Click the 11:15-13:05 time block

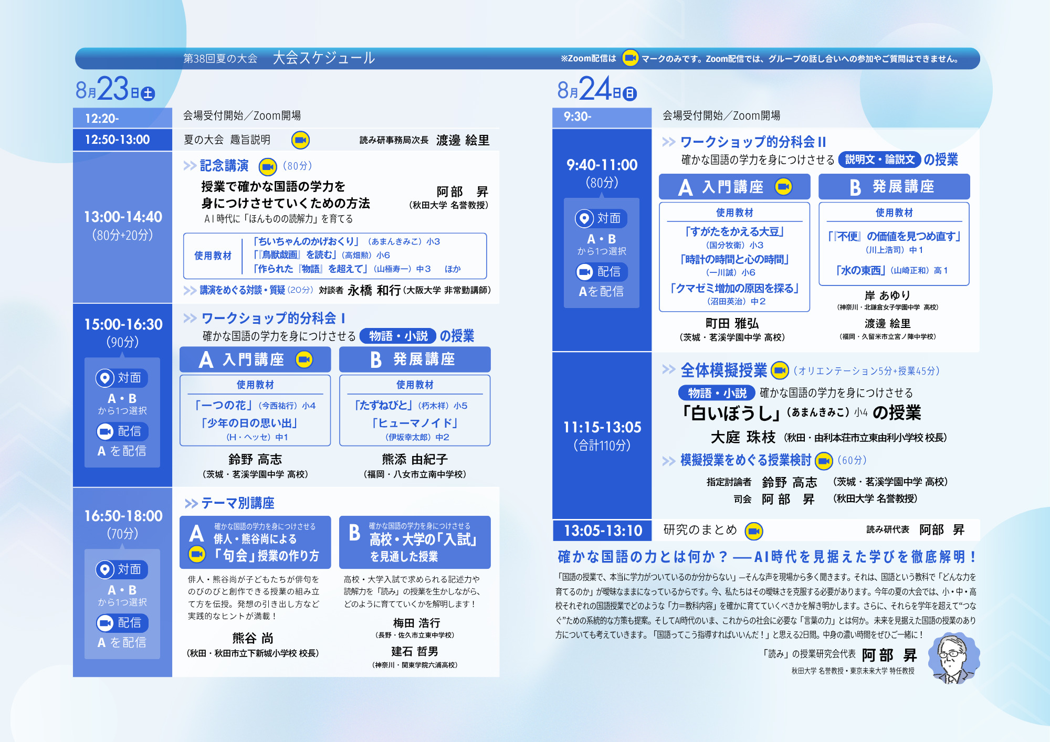(602, 436)
